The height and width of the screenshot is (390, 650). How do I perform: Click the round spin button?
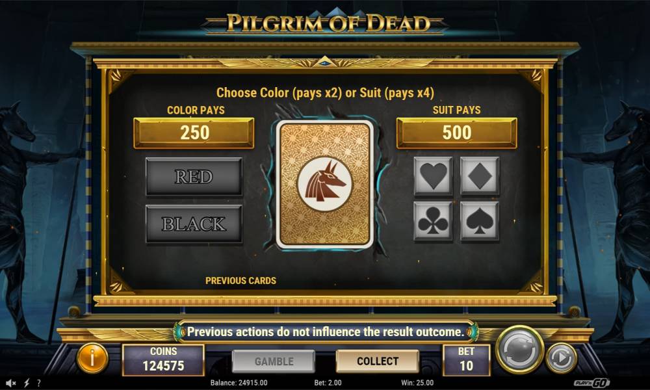tap(520, 350)
